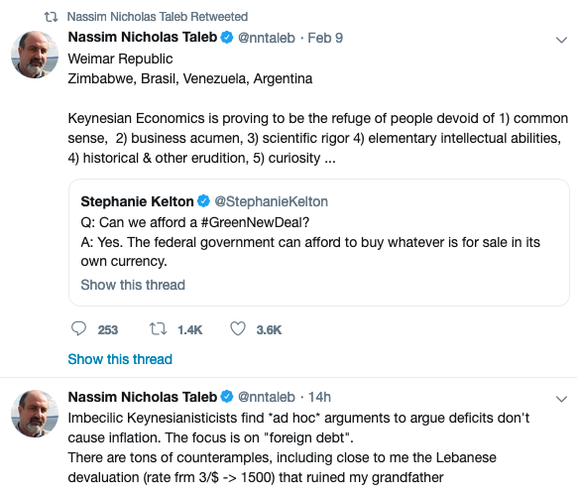Click the 14h timestamp
Screen dimensions: 577x497
319,397
